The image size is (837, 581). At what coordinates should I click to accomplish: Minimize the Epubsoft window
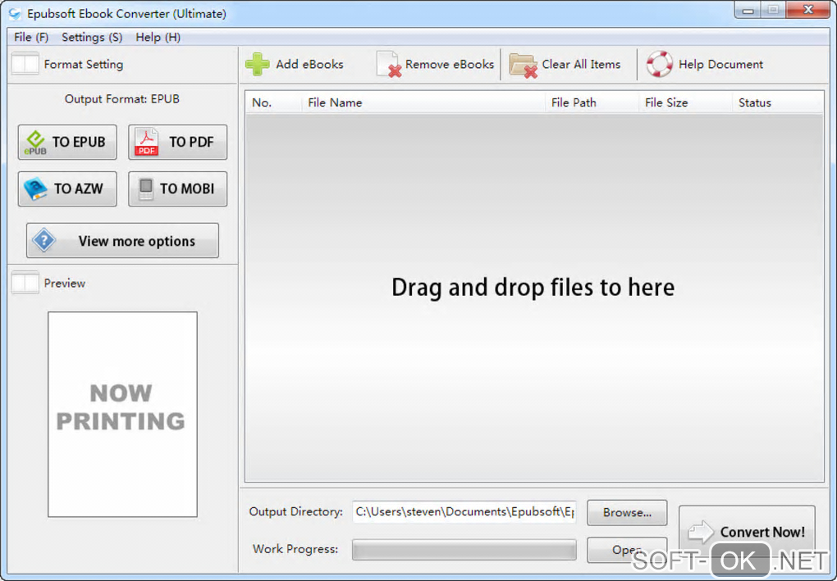tap(748, 10)
